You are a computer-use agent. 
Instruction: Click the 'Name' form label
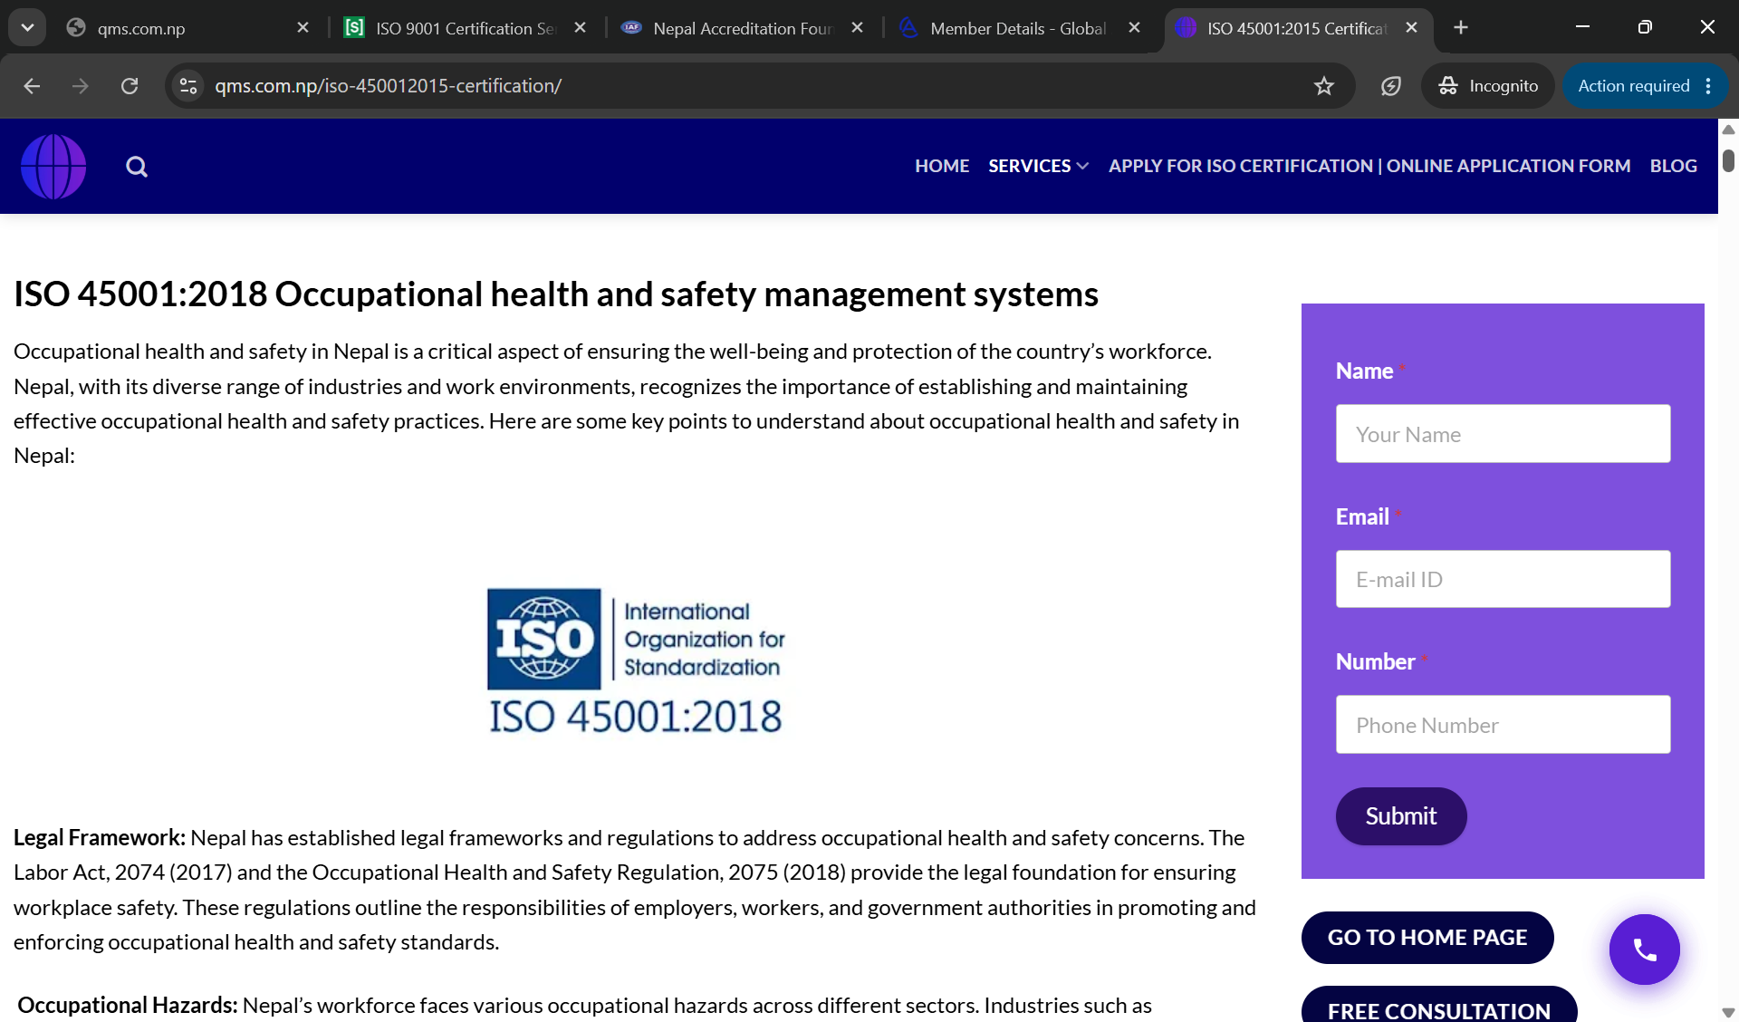point(1364,371)
